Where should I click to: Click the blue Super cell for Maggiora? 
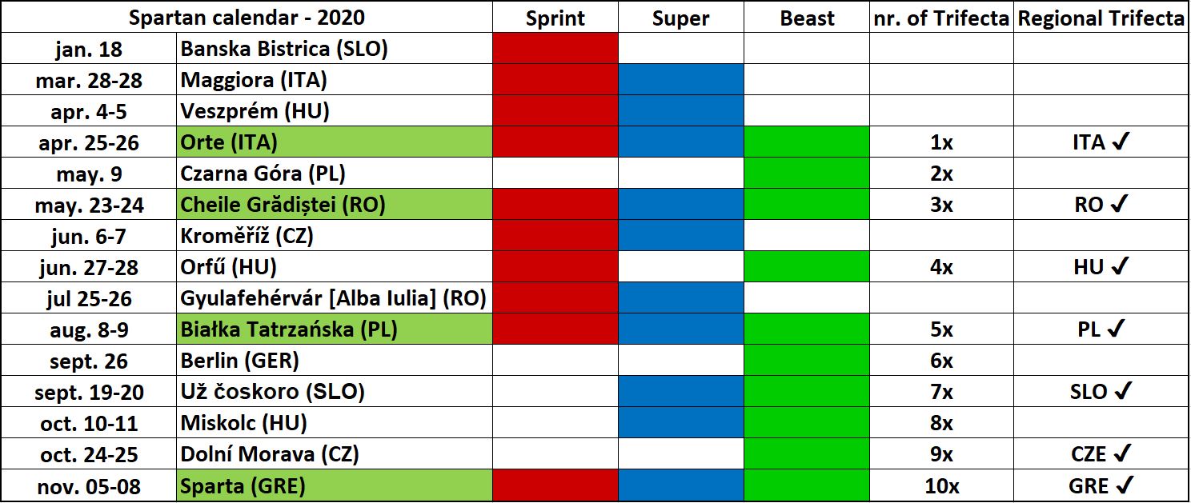[x=681, y=80]
